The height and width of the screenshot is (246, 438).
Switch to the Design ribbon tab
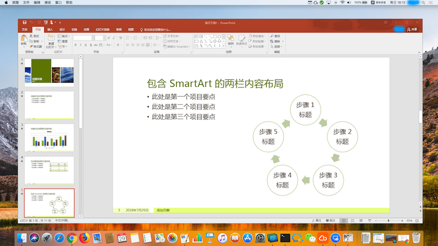(62, 30)
